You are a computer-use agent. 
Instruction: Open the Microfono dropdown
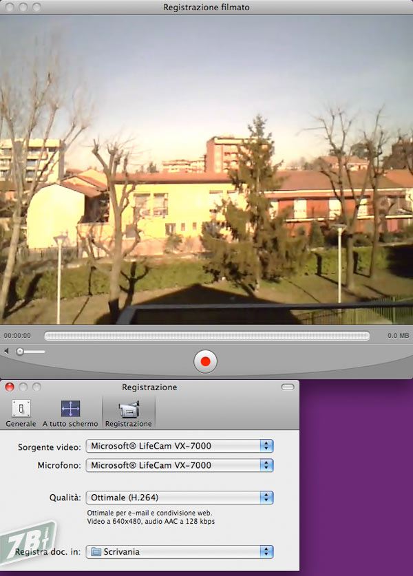click(x=180, y=465)
